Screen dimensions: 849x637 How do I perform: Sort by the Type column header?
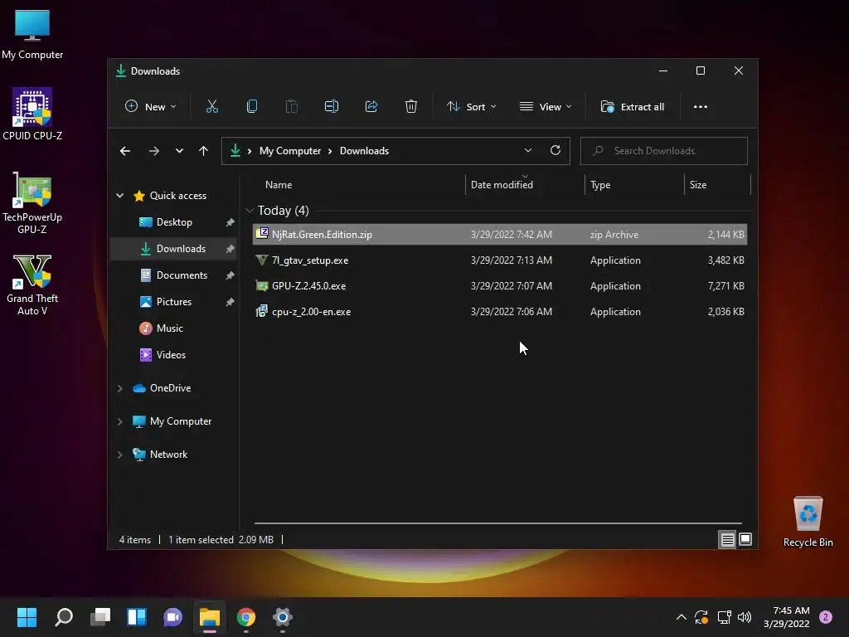point(634,185)
